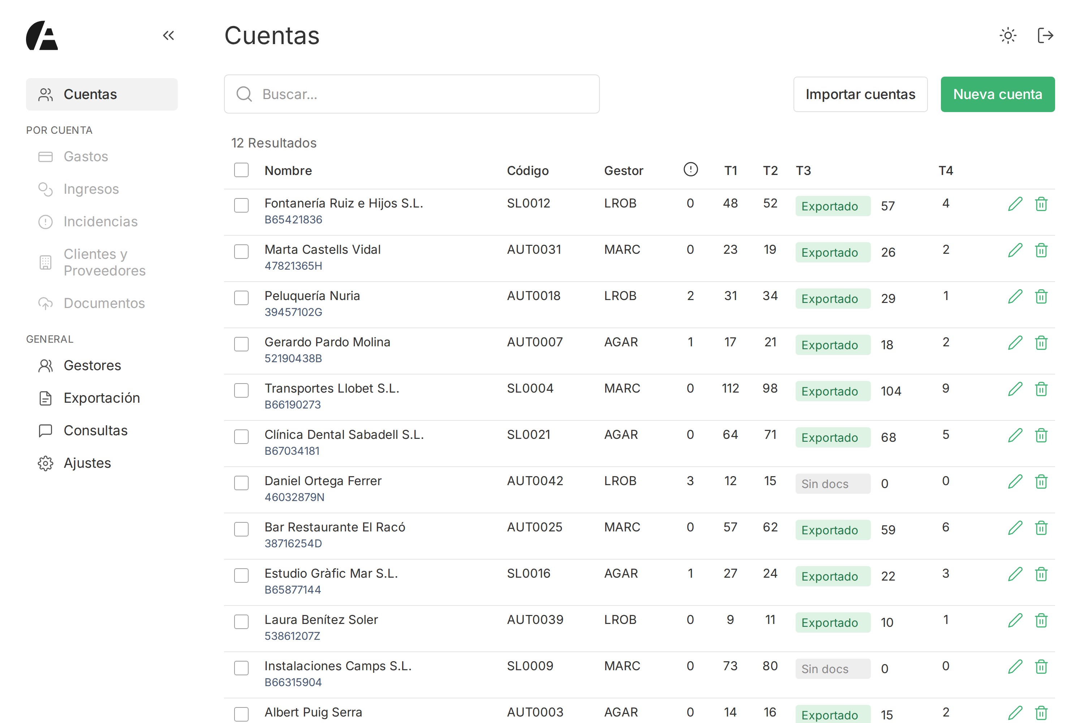Click Importar cuentas button

coord(860,94)
